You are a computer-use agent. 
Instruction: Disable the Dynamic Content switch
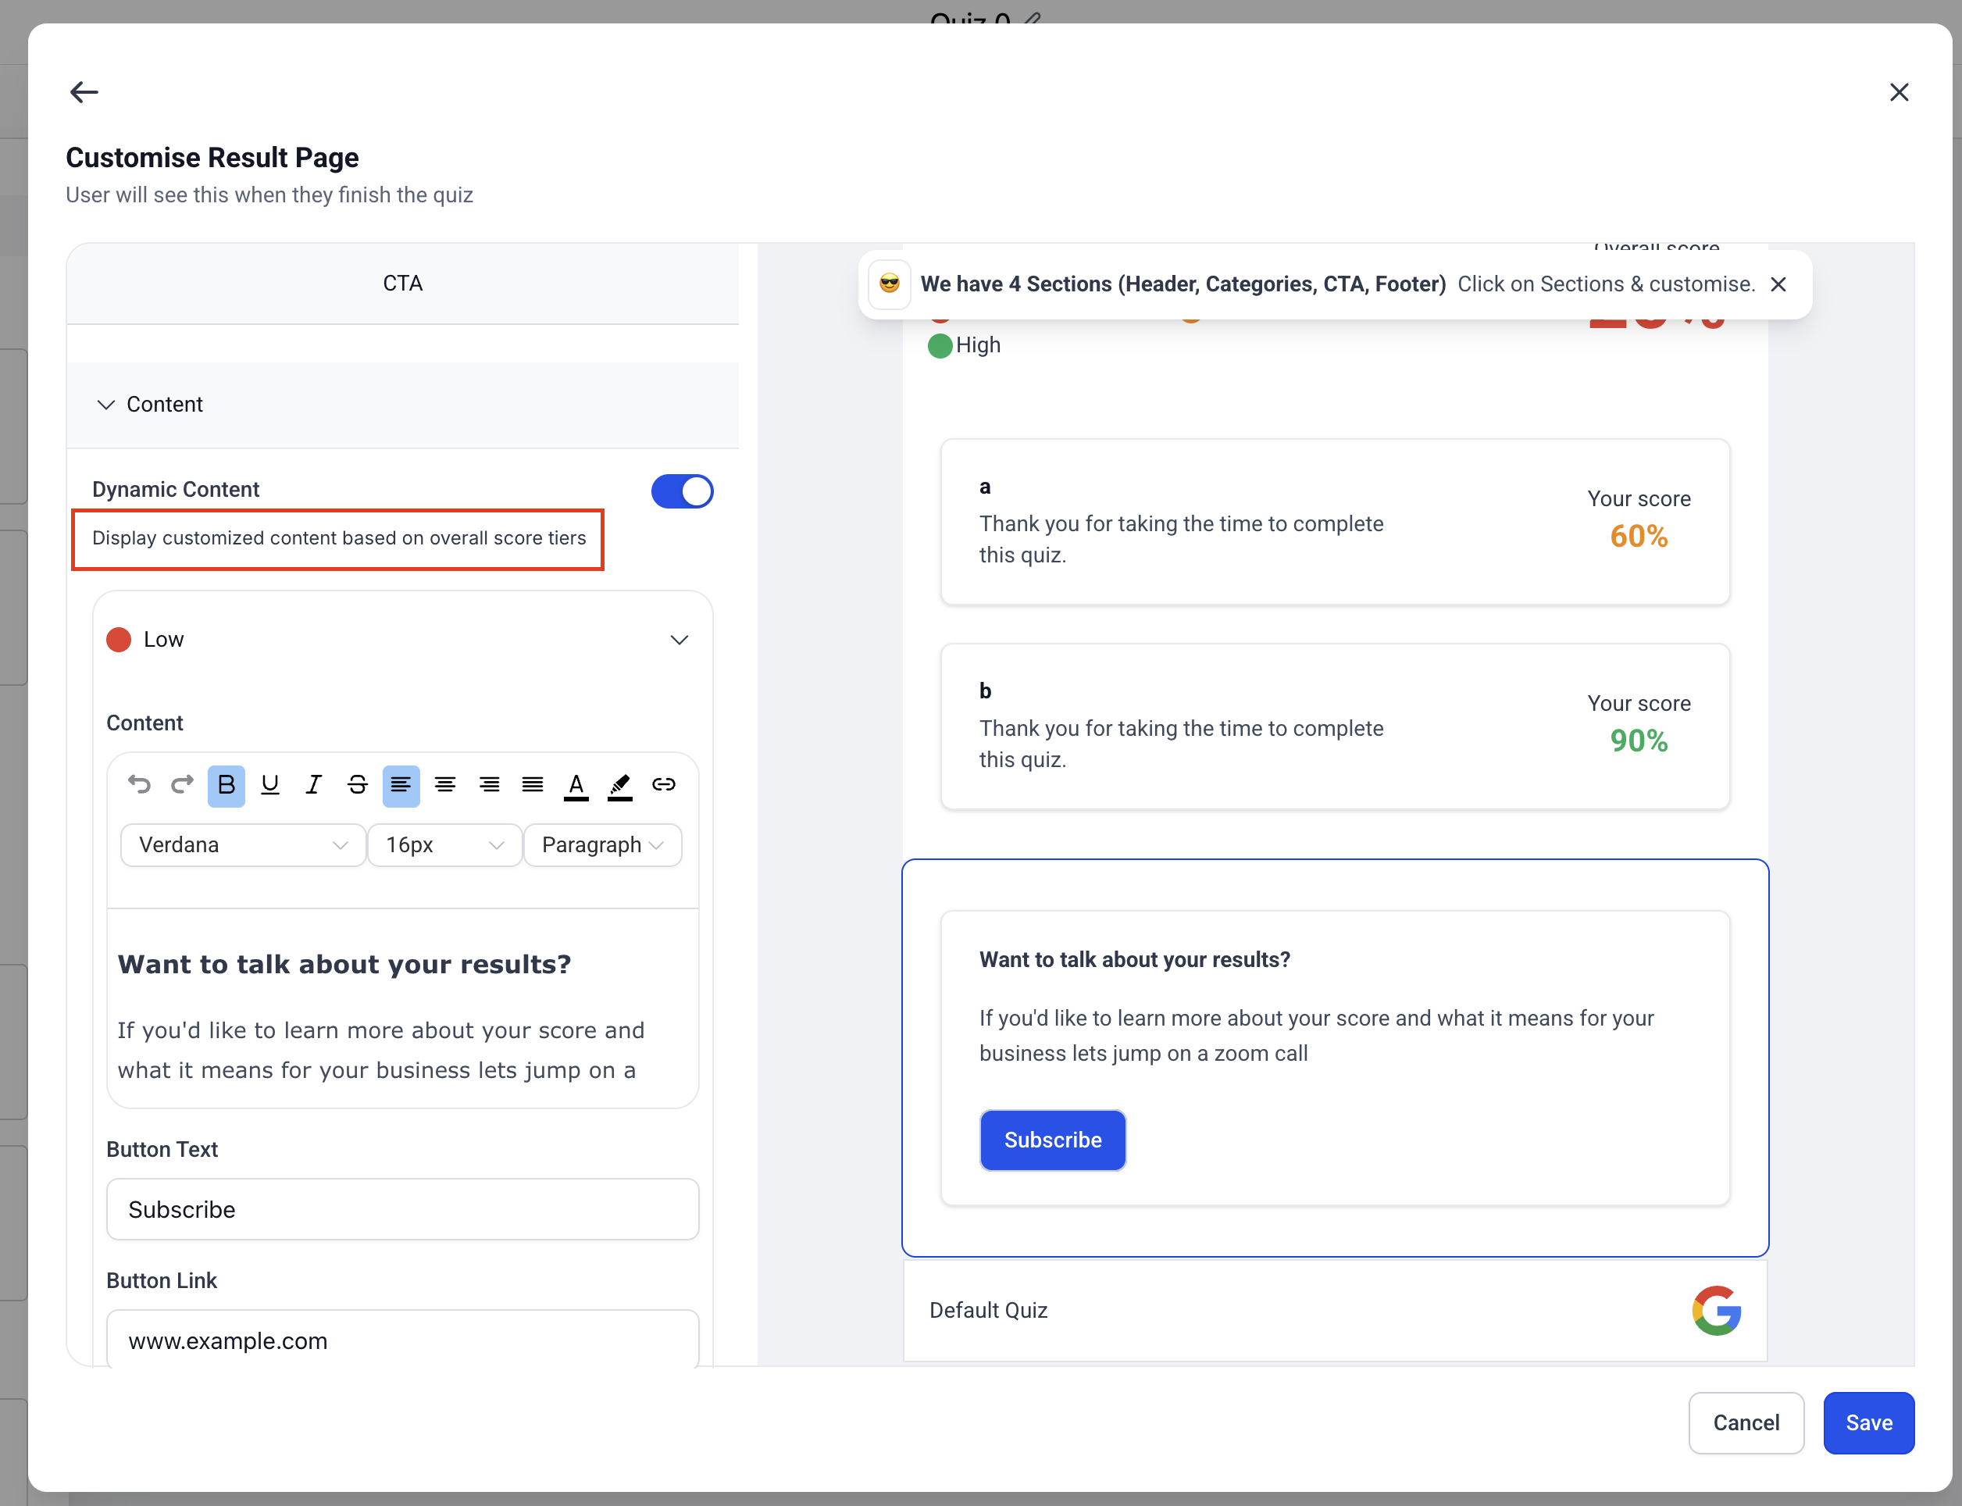point(681,491)
